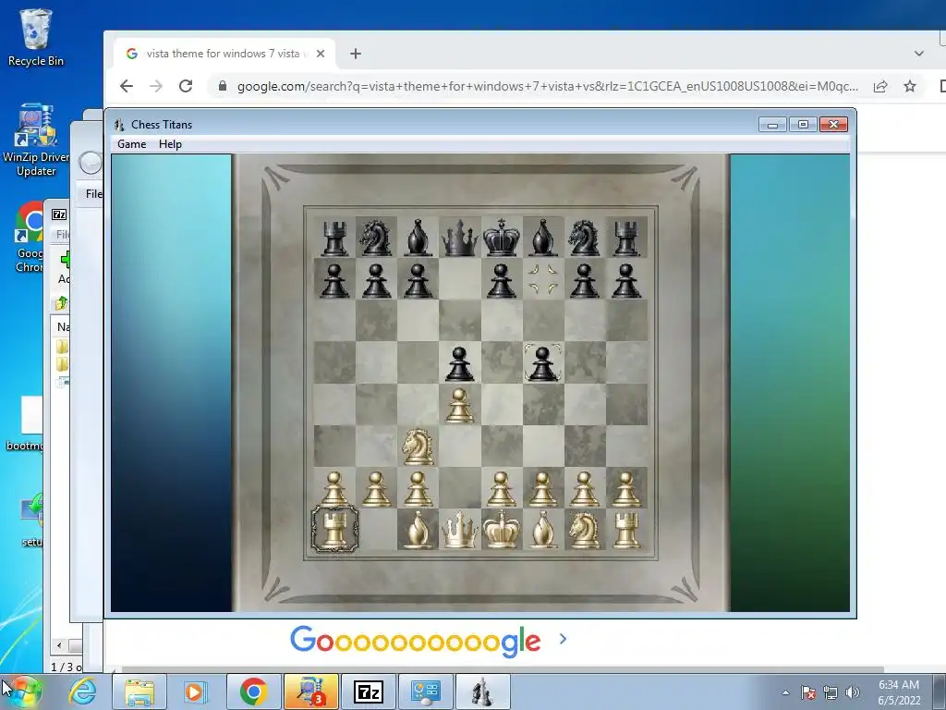
Task: Open Recycle Bin on the desktop
Action: click(x=36, y=37)
